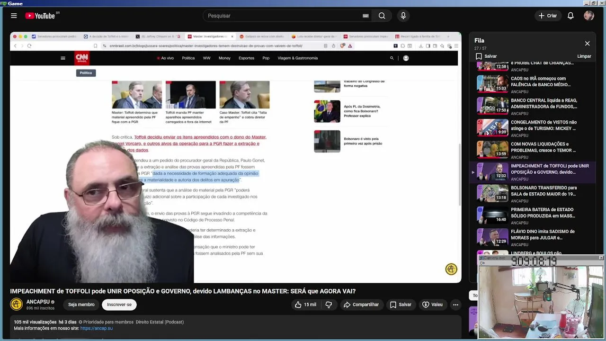Click the Política tag under CNN logo
This screenshot has height=341, width=606.
point(86,73)
